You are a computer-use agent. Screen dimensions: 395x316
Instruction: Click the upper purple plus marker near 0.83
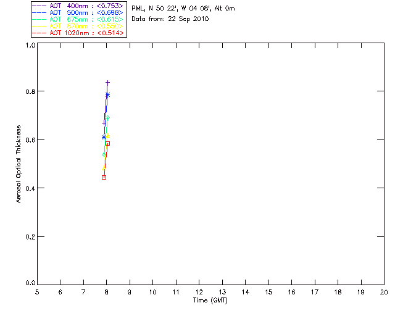point(108,83)
